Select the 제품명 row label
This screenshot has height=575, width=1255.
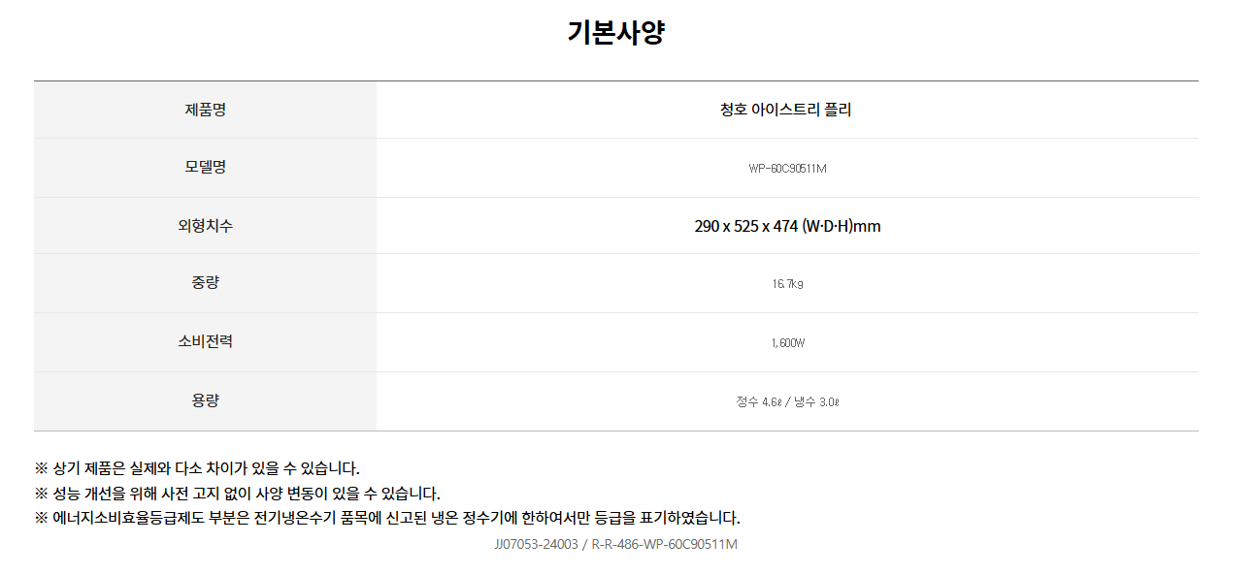pyautogui.click(x=205, y=110)
